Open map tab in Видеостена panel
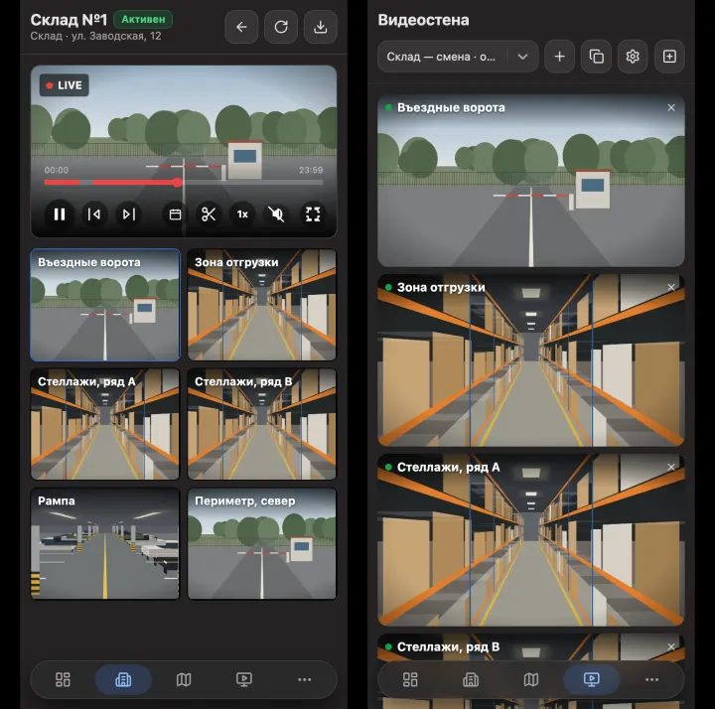 pyautogui.click(x=531, y=679)
